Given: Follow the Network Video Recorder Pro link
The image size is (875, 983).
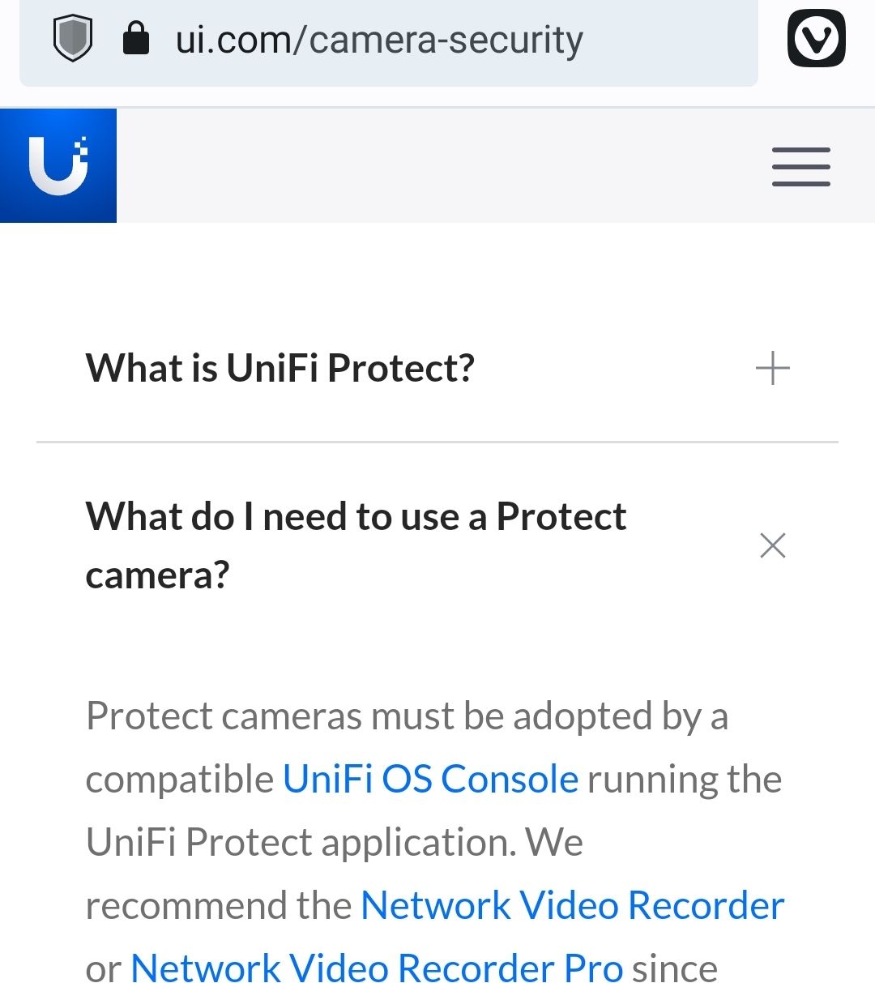Looking at the screenshot, I should pos(376,968).
